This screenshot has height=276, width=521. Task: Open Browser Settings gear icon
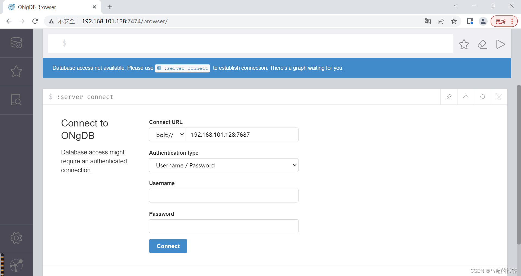coord(16,238)
